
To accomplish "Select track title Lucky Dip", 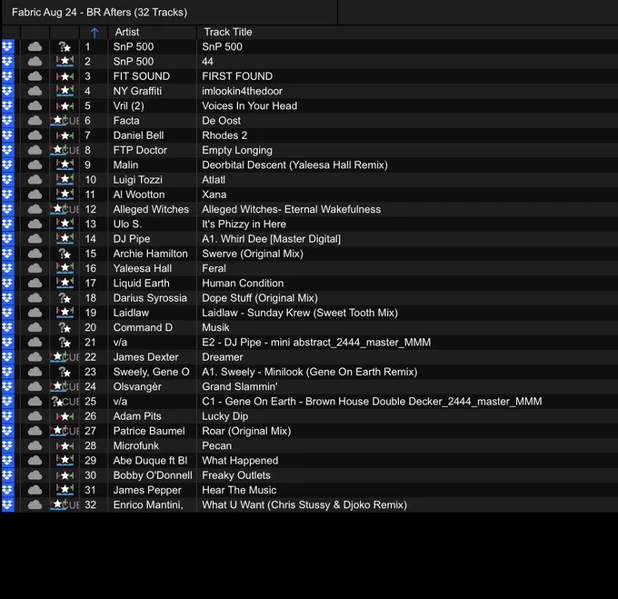I will click(225, 416).
